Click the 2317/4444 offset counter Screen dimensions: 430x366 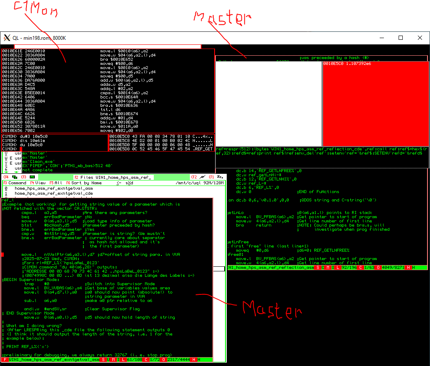pos(179,360)
